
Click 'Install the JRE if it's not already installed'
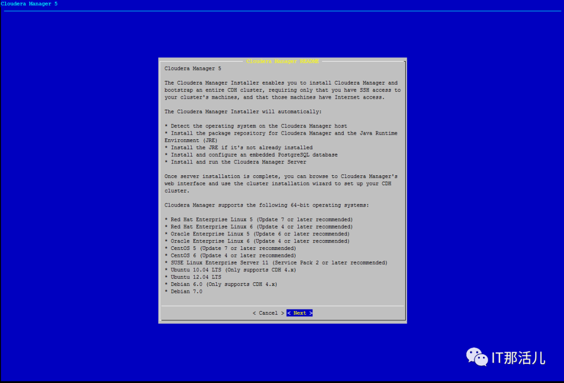pyautogui.click(x=239, y=148)
